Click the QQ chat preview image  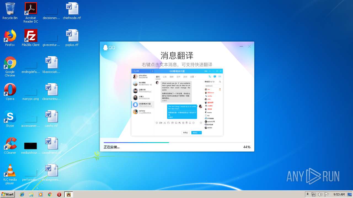(177, 102)
